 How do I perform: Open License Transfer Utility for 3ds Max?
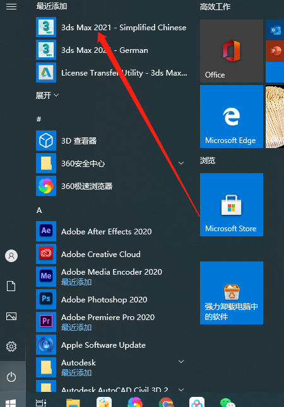click(112, 72)
